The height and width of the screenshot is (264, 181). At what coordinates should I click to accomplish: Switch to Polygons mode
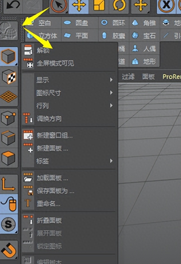[x=9, y=158]
